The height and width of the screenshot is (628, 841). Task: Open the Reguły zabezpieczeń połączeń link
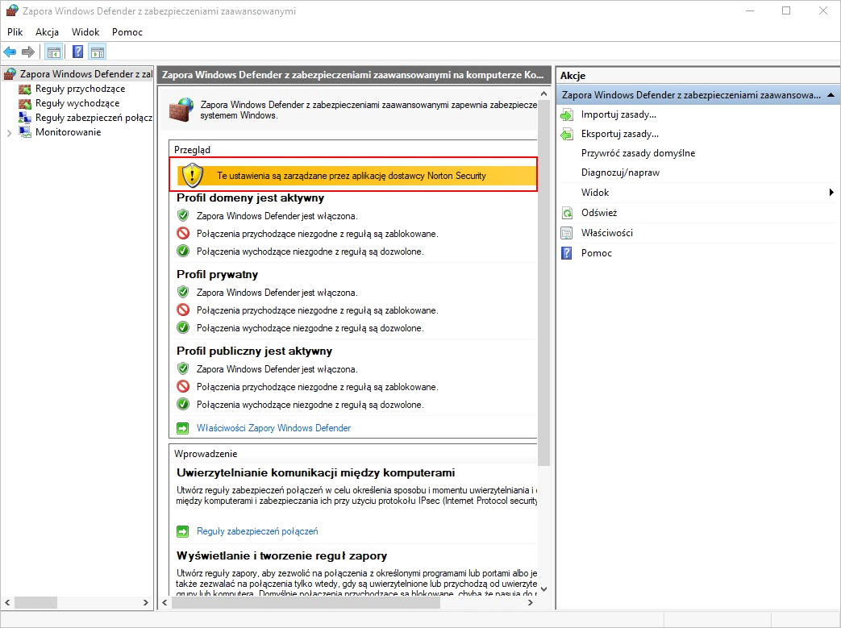coord(257,531)
